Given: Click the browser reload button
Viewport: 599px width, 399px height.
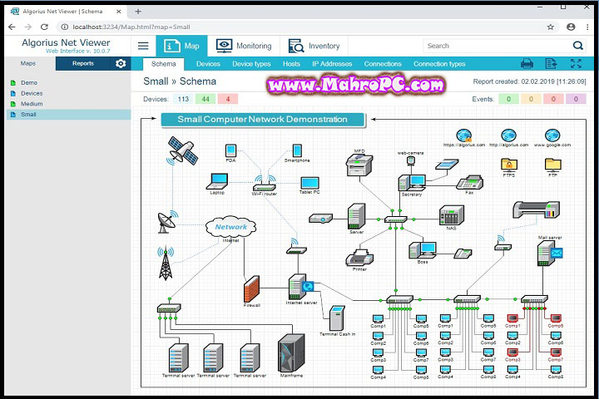Looking at the screenshot, I should tap(44, 27).
